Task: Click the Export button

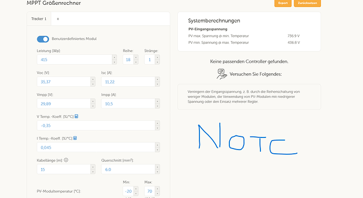Action: coord(283,3)
